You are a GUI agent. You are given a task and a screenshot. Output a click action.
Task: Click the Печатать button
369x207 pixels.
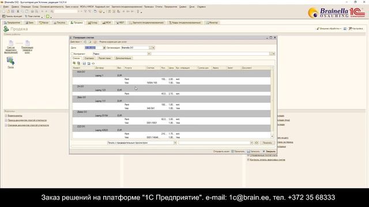point(267,143)
